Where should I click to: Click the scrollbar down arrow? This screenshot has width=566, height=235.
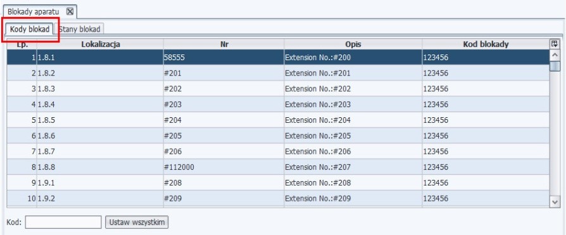point(555,203)
